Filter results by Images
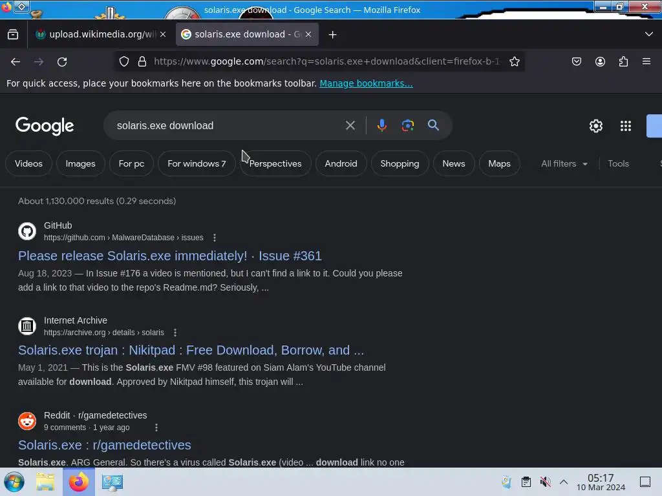The image size is (662, 496). (x=80, y=163)
